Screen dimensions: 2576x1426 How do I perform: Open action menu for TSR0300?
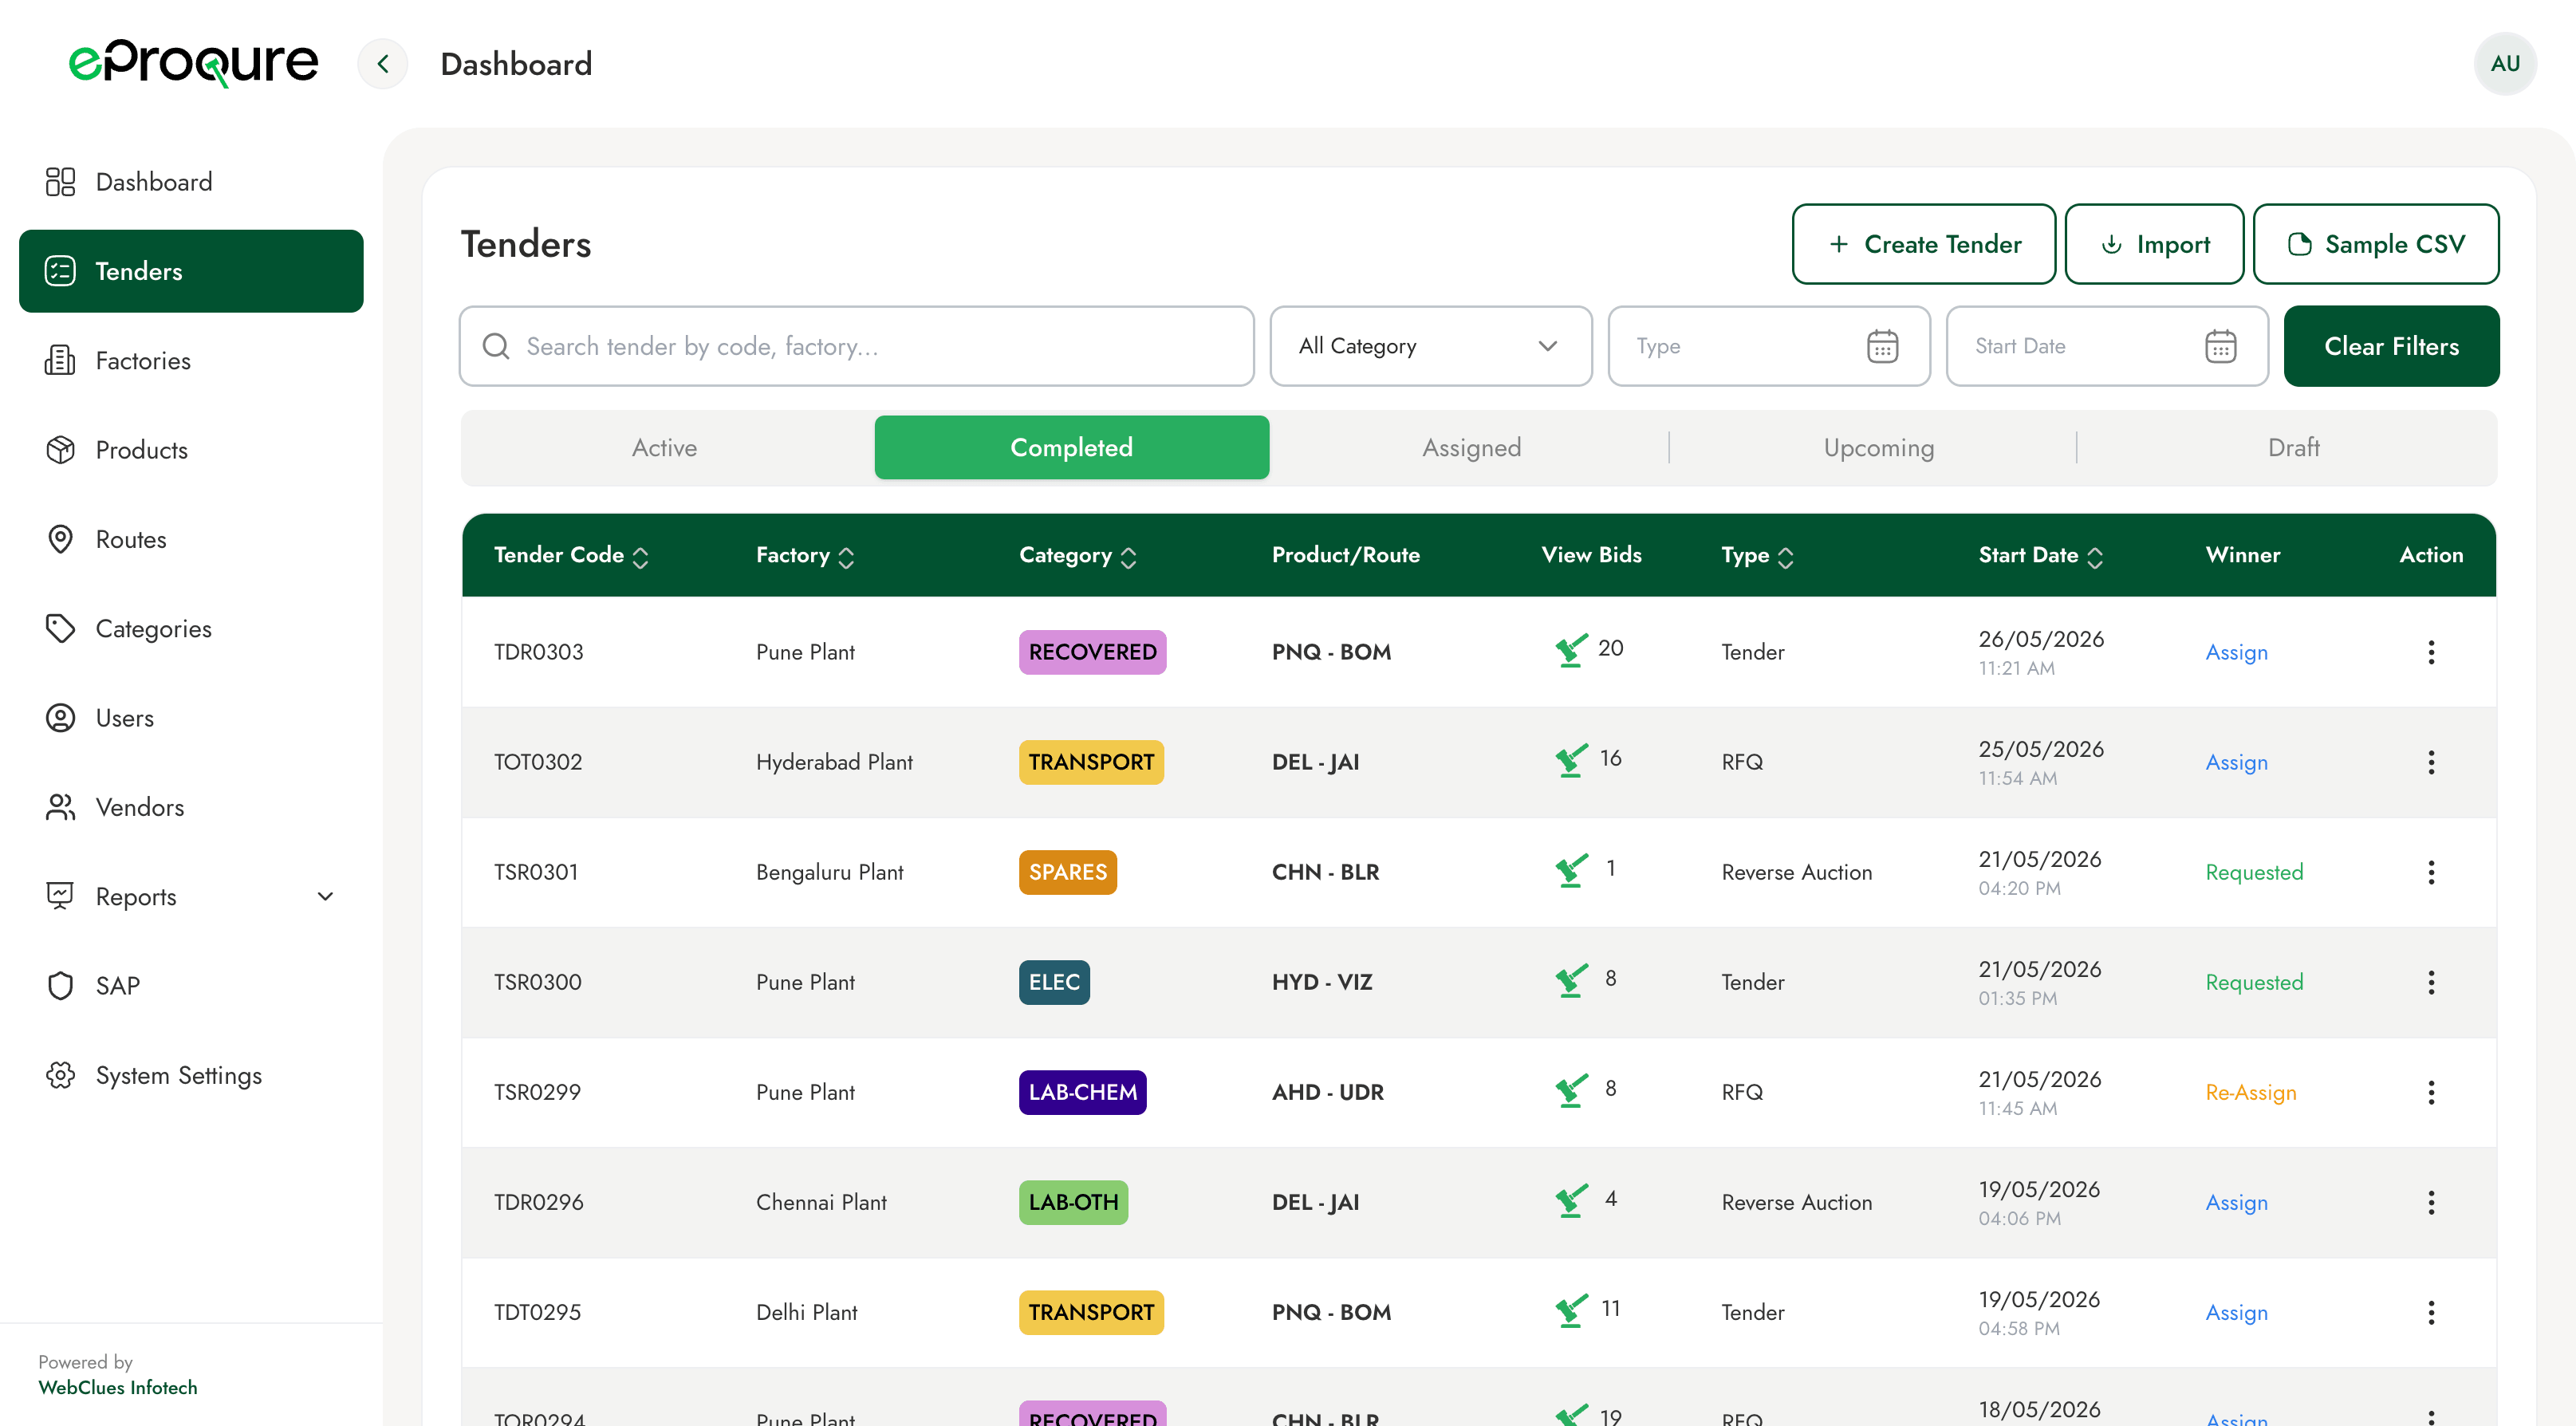[2430, 982]
